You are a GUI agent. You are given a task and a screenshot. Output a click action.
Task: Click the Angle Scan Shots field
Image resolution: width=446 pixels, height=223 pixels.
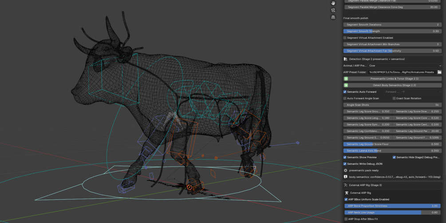[393, 105]
